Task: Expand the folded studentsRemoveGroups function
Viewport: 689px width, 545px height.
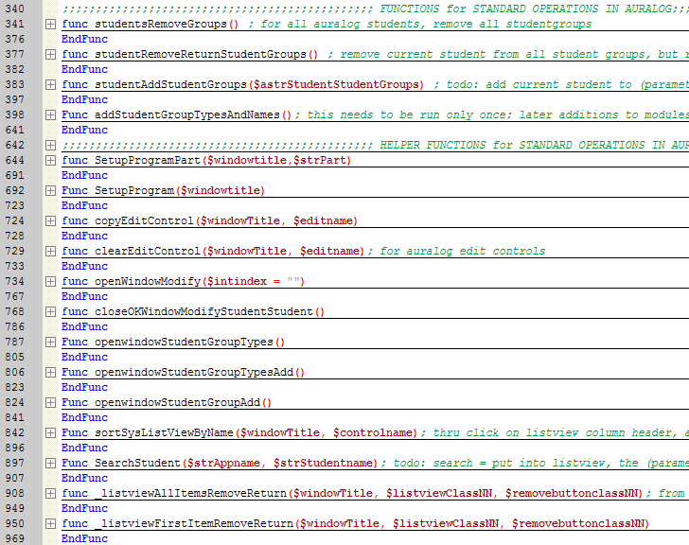Action: click(50, 24)
